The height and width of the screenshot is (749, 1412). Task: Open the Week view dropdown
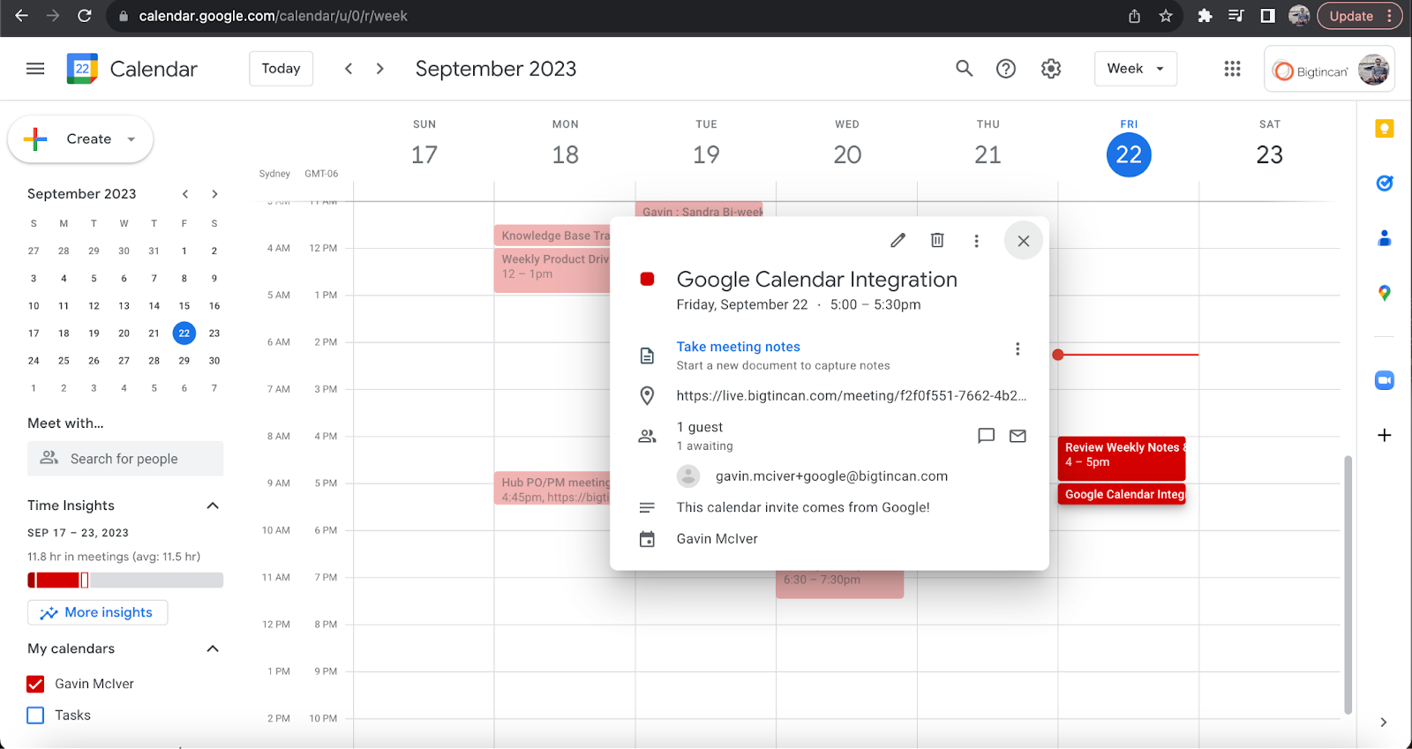pyautogui.click(x=1135, y=69)
